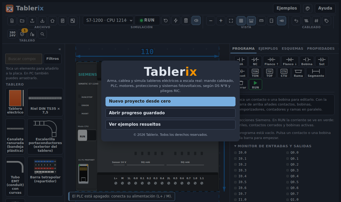Screen dimensions: 341x202
Task: Toggle the dimensions ruler button
Action: (x=251, y=20)
